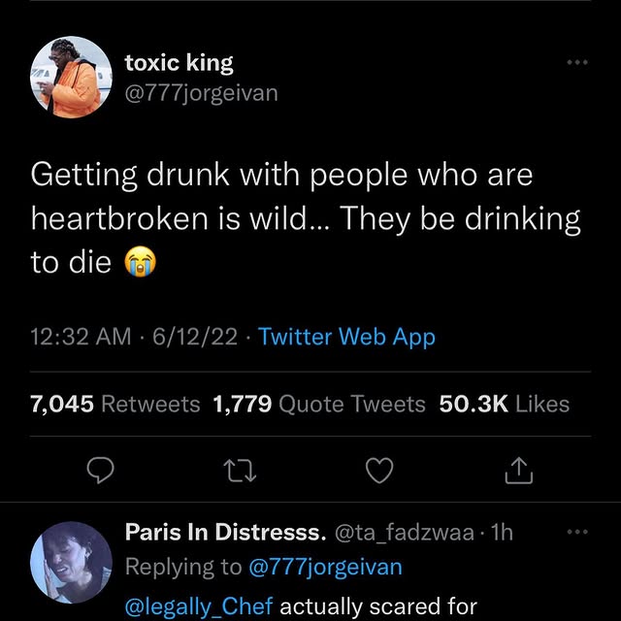
Task: Open three-dot menu on Paris In Distresss reply
Action: (577, 532)
